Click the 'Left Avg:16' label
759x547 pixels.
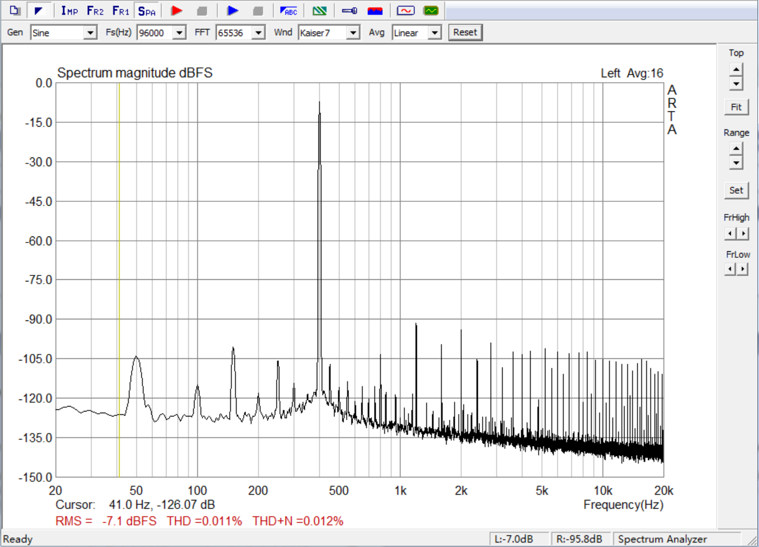pyautogui.click(x=632, y=73)
